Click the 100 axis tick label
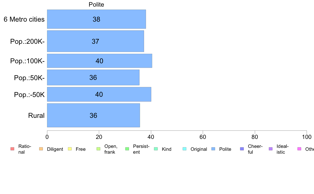 [x=307, y=137]
